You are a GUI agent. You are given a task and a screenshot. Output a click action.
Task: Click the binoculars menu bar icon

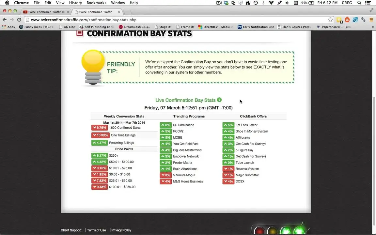point(248,3)
